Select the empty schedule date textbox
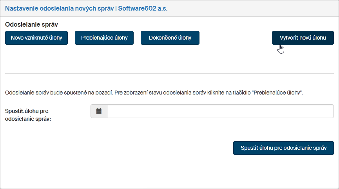The width and height of the screenshot is (339, 189). tap(220, 111)
